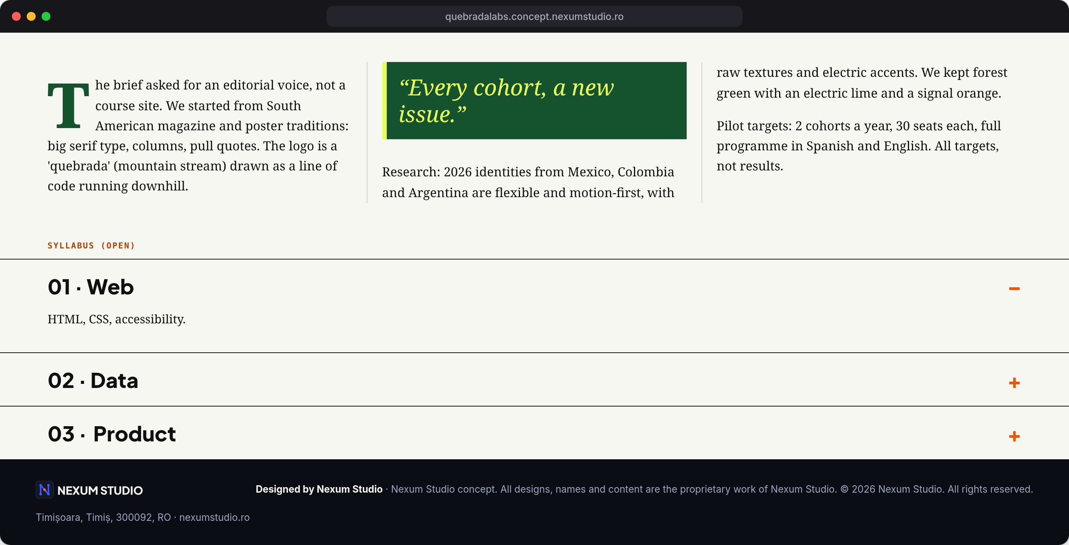Screen dimensions: 1069x545
Task: Click the SYLLABUS (OPEN) label
Action: pyautogui.click(x=91, y=245)
